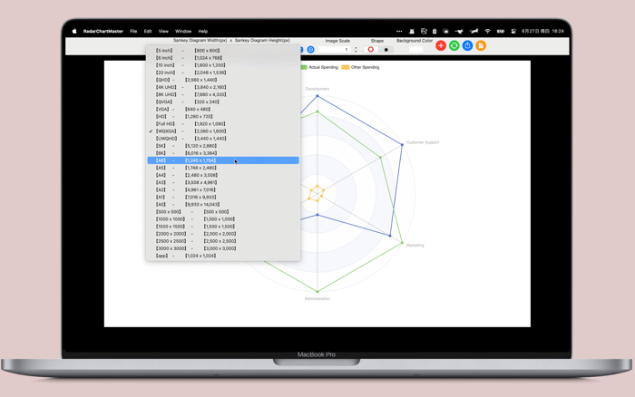
Task: Choose the 3000 x 3000 square preset
Action: [x=223, y=248]
